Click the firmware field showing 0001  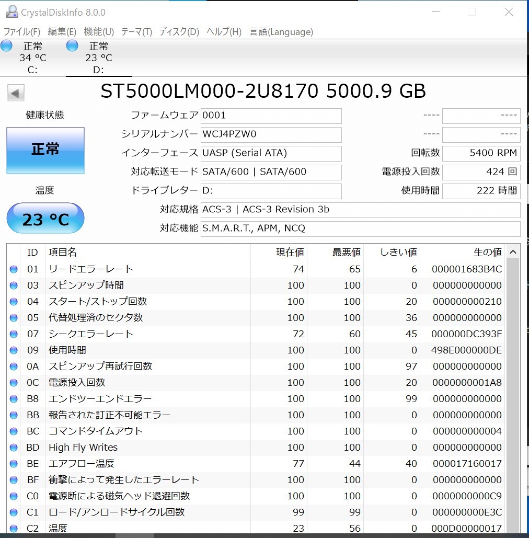tap(271, 116)
